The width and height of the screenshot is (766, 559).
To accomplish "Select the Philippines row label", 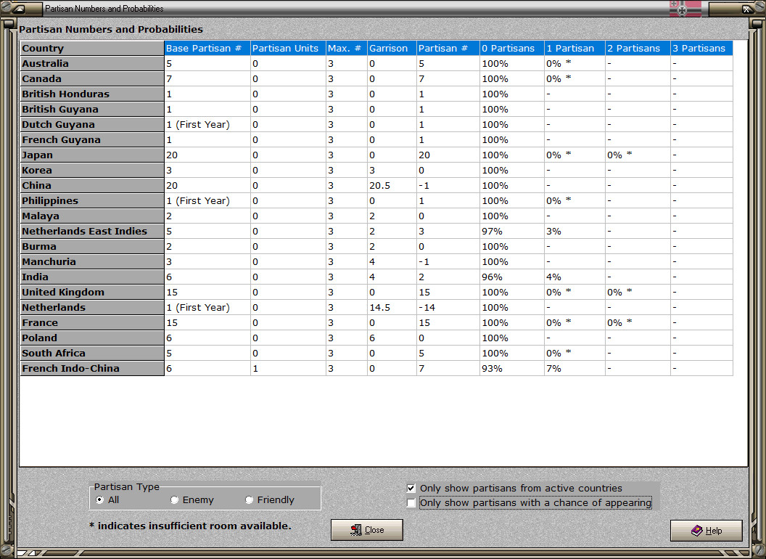I will (x=92, y=200).
